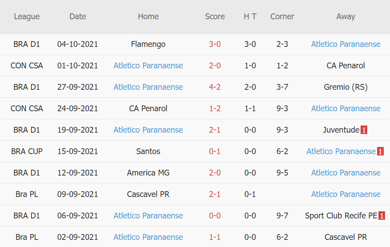Click the Score column header
This screenshot has height=247, width=390.
[x=215, y=17]
